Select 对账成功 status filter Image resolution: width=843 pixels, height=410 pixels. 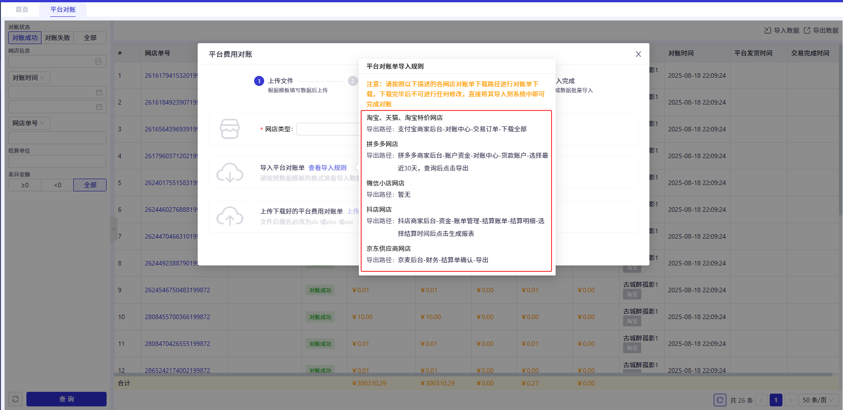[x=25, y=38]
